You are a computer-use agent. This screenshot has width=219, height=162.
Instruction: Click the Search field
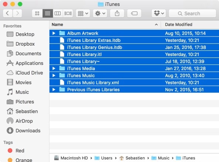click(x=192, y=13)
